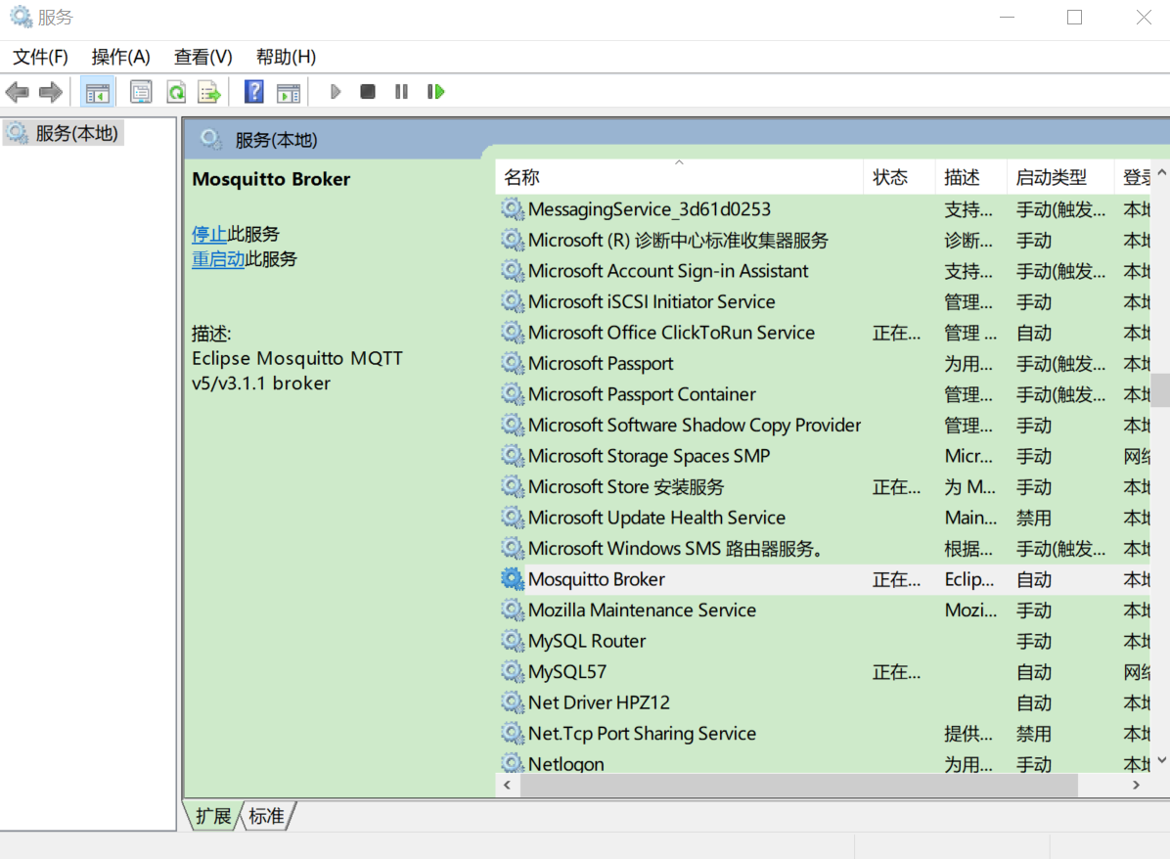Click gear icon beside Mosquitto Broker row
Screen dimensions: 1170x859
coord(512,579)
